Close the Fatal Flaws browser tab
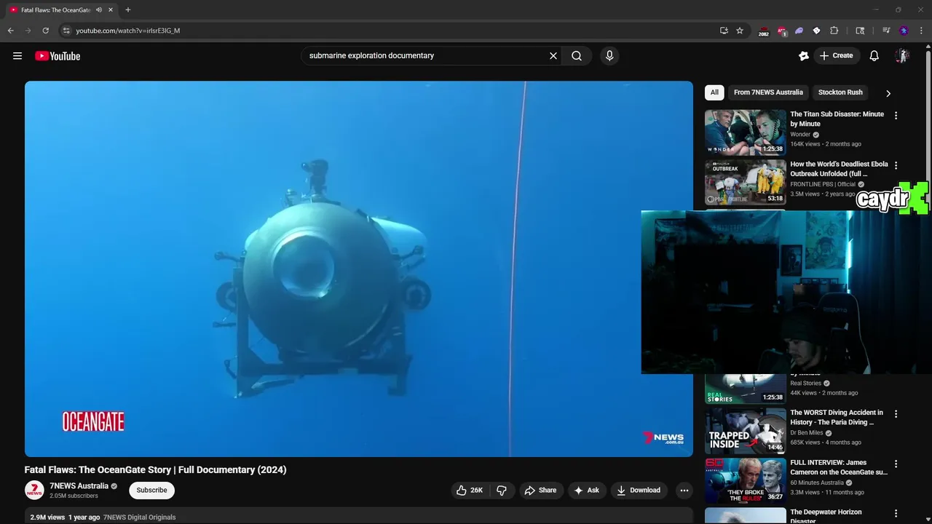The image size is (932, 524). (111, 10)
